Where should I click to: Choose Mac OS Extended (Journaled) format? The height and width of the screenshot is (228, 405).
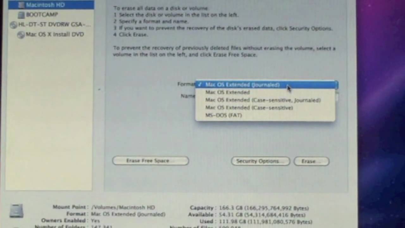265,85
